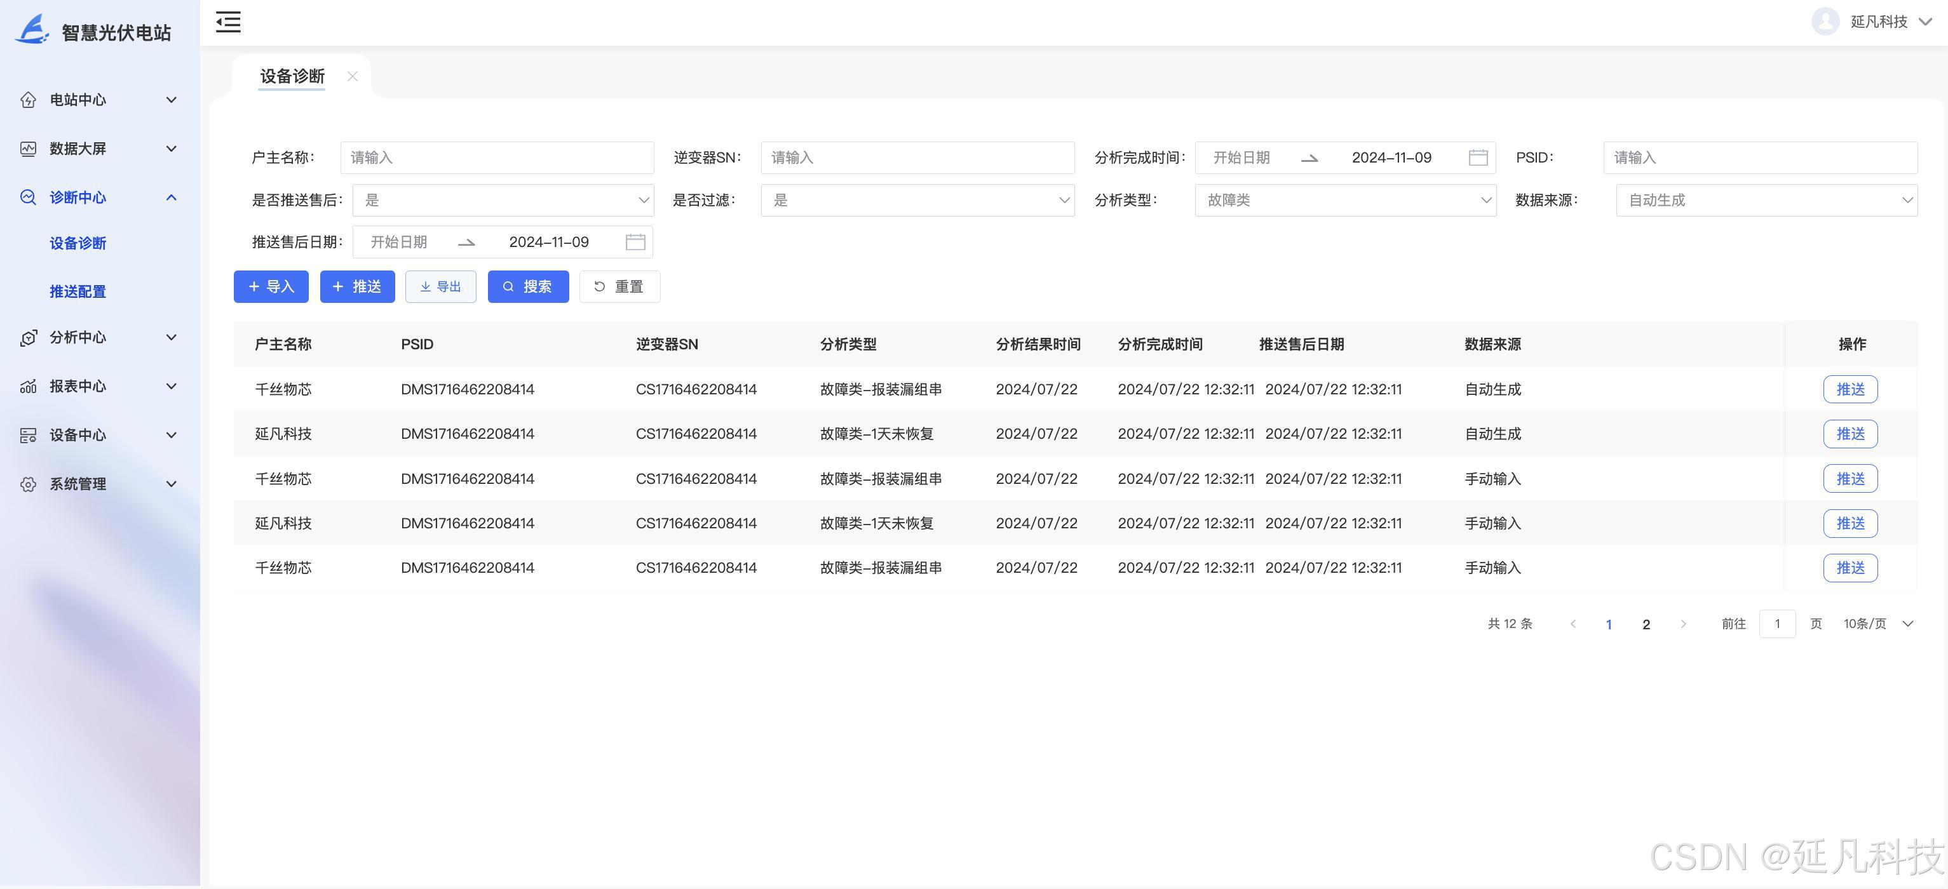
Task: Open calendar icon in 分析完成时间 field
Action: [1478, 157]
